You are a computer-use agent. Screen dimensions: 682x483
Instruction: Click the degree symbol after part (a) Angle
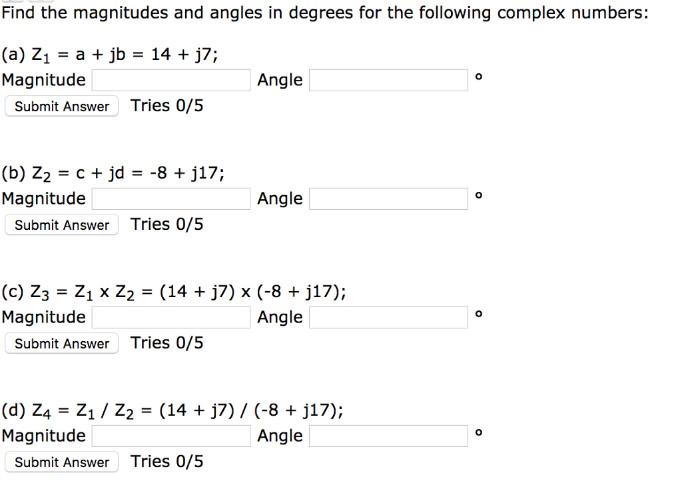(x=477, y=76)
